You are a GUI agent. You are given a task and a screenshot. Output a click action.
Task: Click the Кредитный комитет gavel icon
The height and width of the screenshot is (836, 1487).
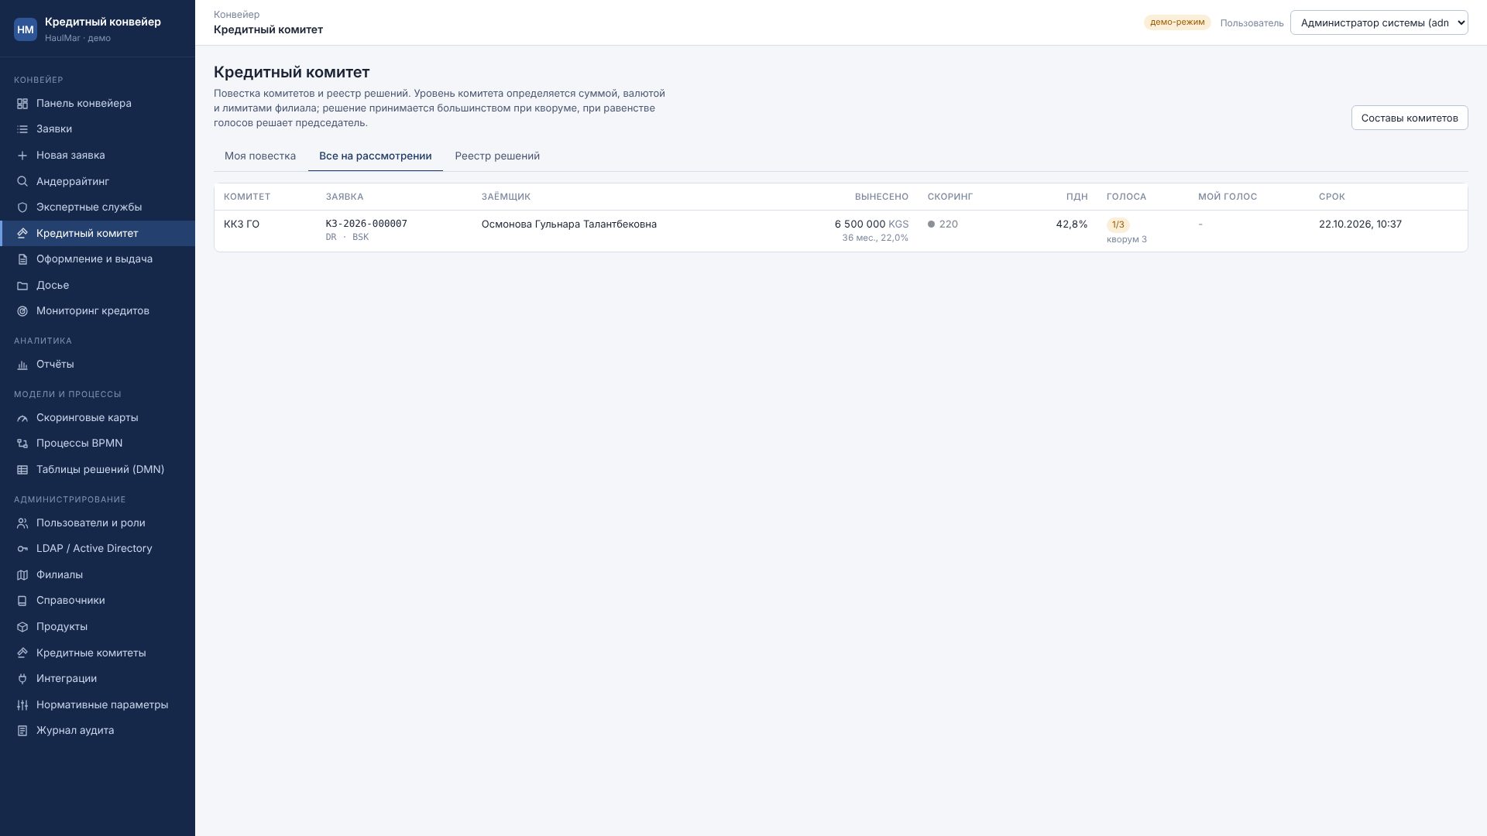(22, 234)
